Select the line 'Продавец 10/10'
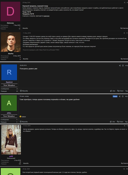The height and width of the screenshot is (175, 128). pos(28,14)
